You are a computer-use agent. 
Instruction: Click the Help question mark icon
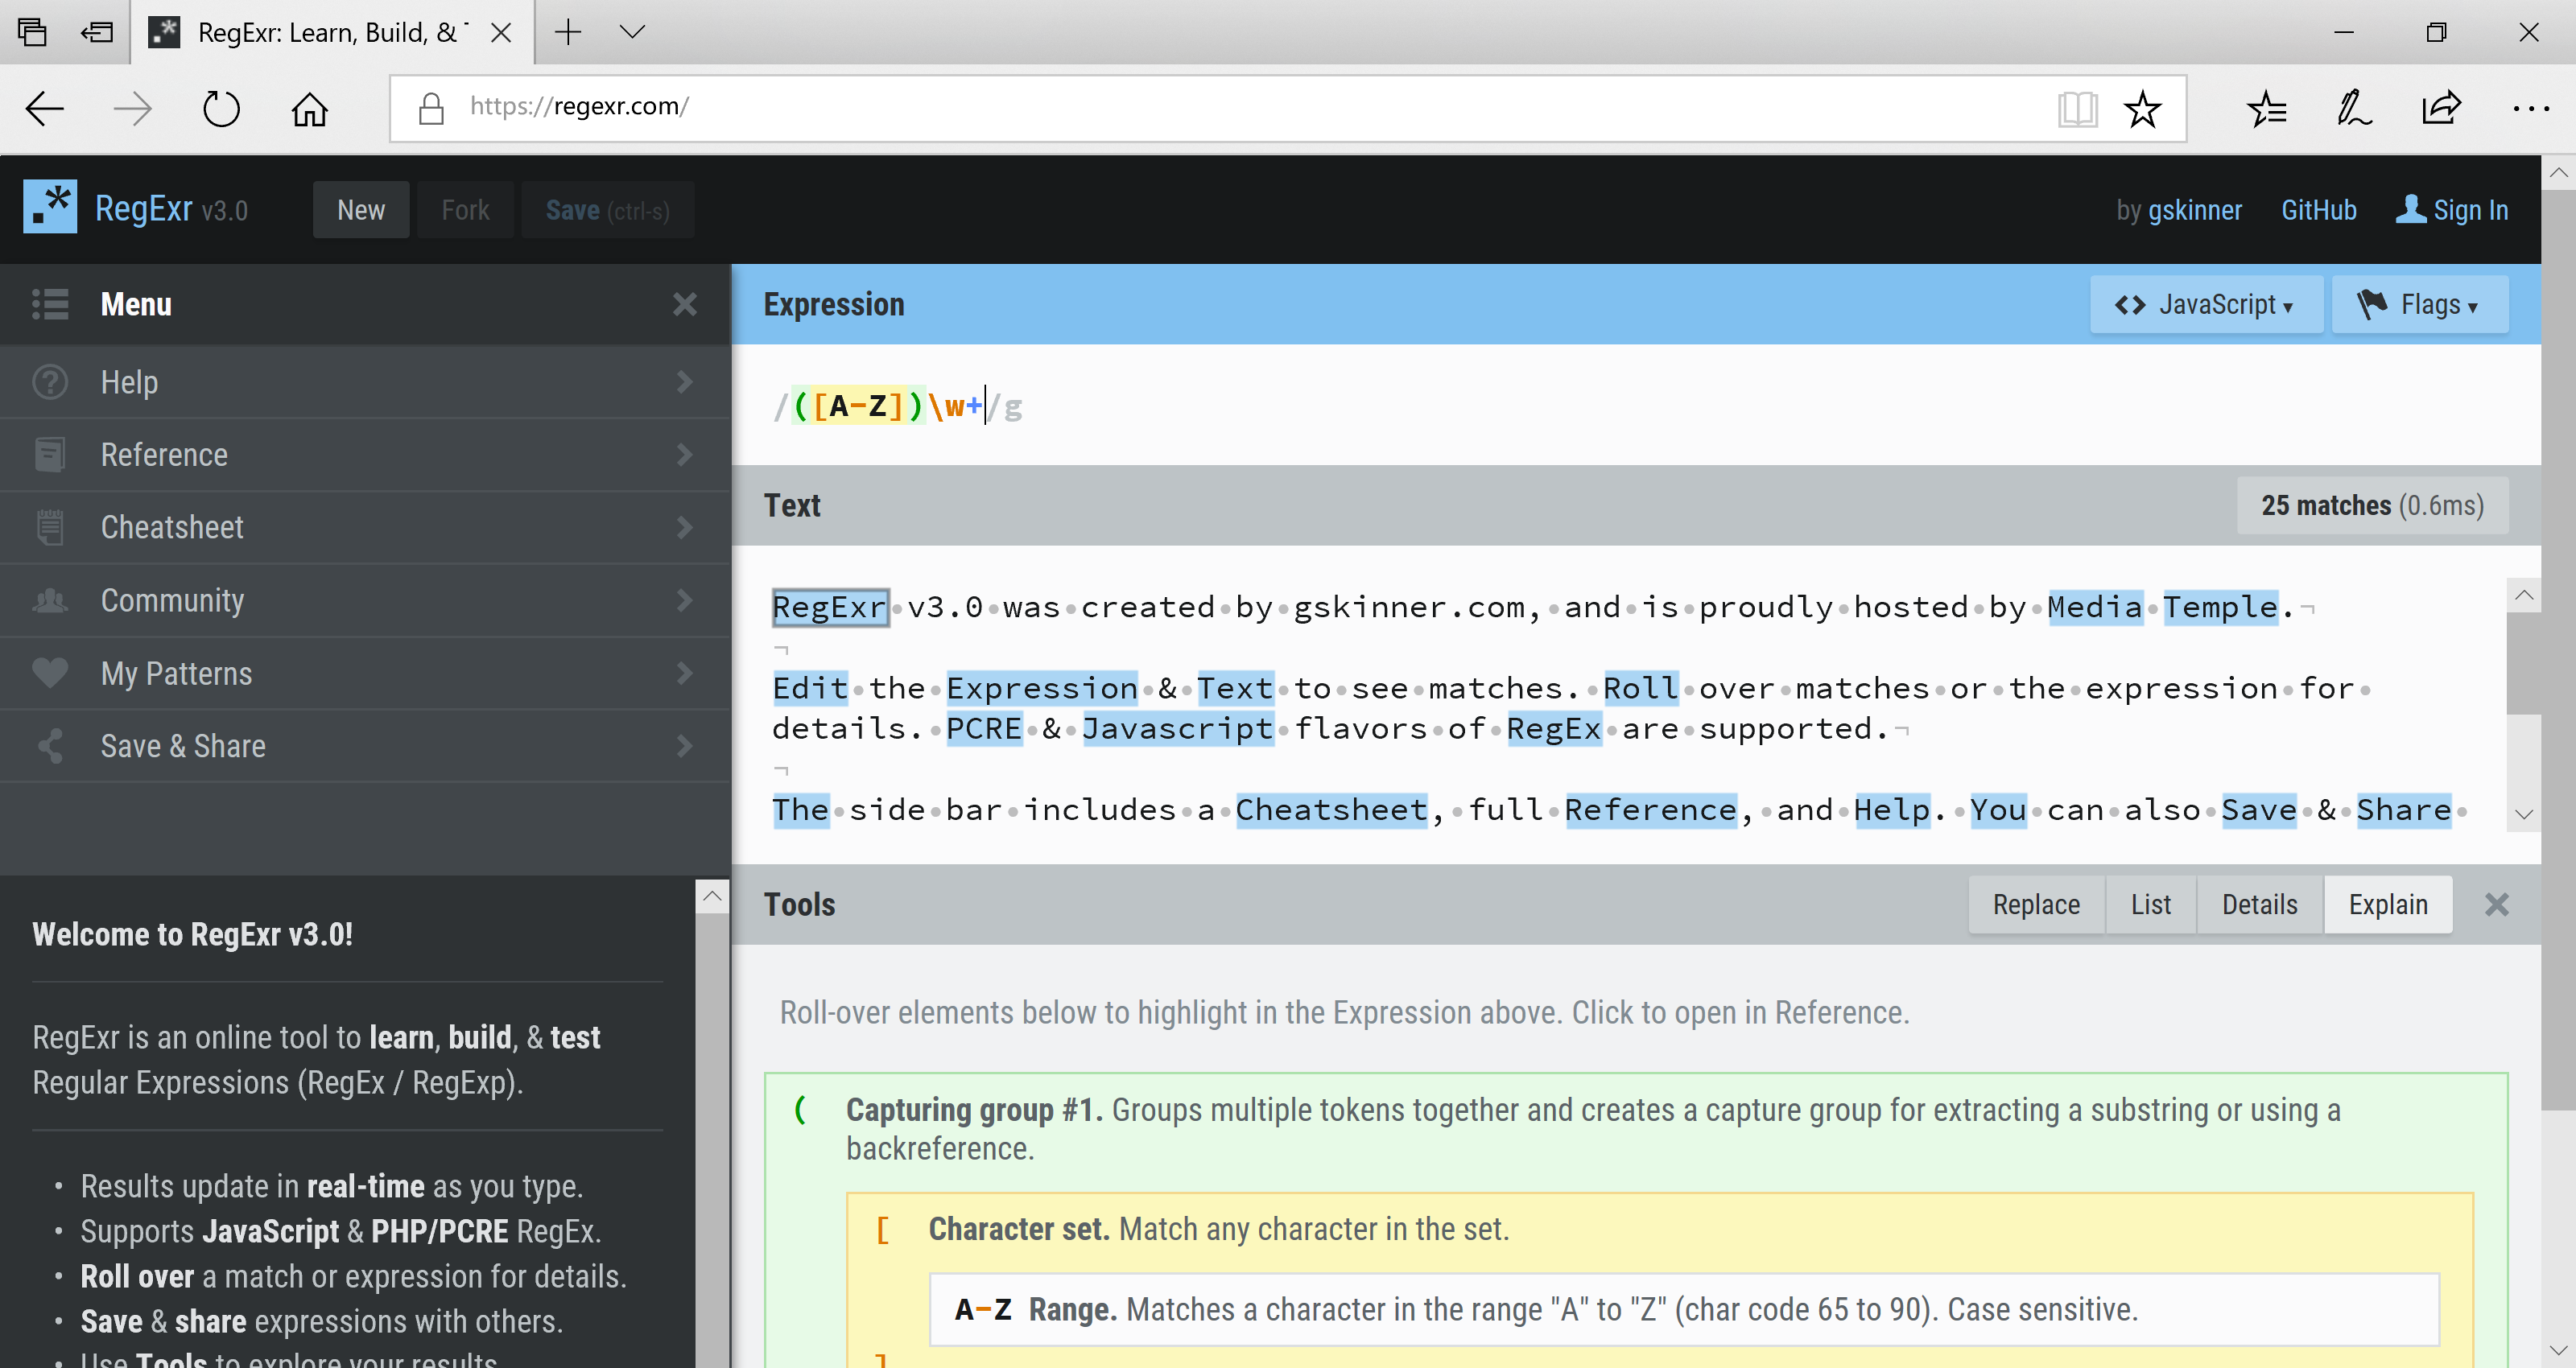coord(50,382)
